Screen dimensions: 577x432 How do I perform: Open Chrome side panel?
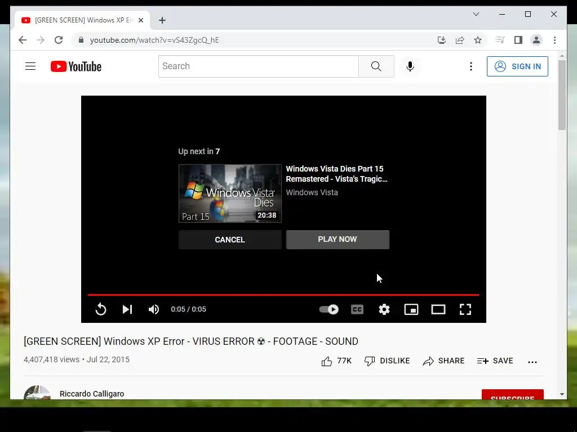(x=518, y=40)
